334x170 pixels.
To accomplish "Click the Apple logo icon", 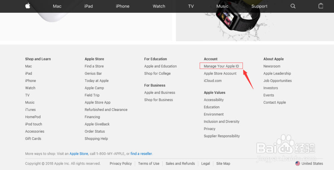I will (28, 6).
